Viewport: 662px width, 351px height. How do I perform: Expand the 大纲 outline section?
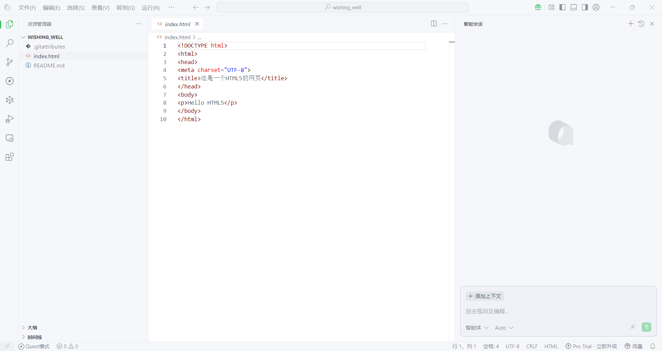[32, 328]
